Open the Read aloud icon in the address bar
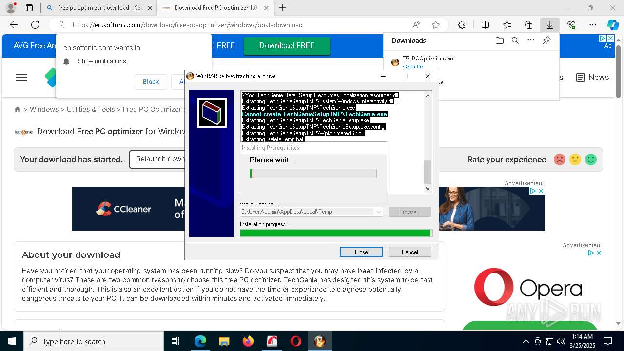Viewport: 624px width, 351px height. click(x=416, y=25)
